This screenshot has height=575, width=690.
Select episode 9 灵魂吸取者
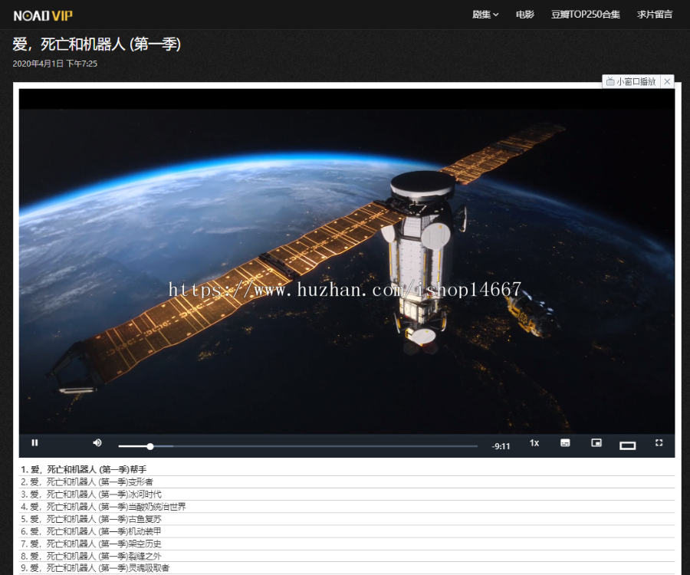(x=347, y=568)
